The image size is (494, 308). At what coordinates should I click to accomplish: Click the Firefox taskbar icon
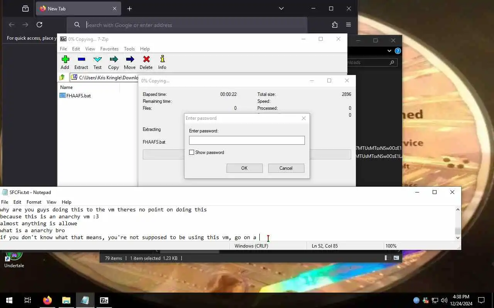(47, 300)
